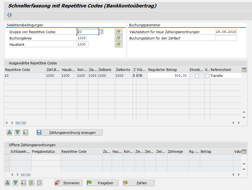Click Zahlungsanordnung erzeugen button
Image resolution: width=252 pixels, height=190 pixels.
point(70,132)
